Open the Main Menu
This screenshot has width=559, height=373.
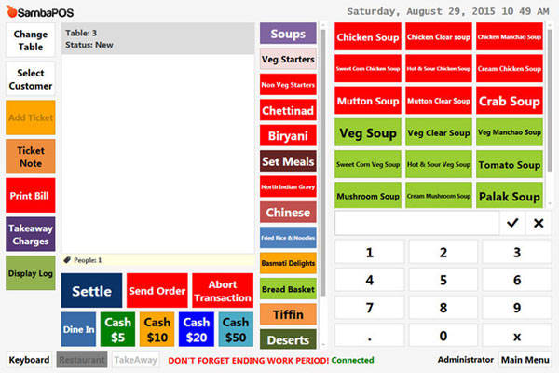(x=525, y=360)
